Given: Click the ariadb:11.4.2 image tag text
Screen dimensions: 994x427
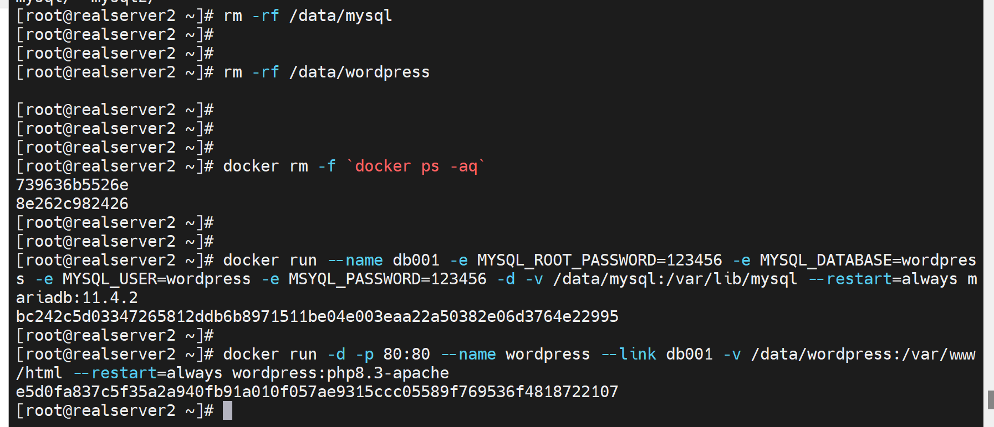Looking at the screenshot, I should 77,298.
